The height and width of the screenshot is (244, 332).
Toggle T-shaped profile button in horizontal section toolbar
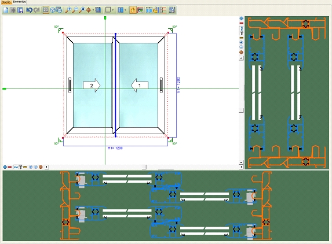pos(20,167)
